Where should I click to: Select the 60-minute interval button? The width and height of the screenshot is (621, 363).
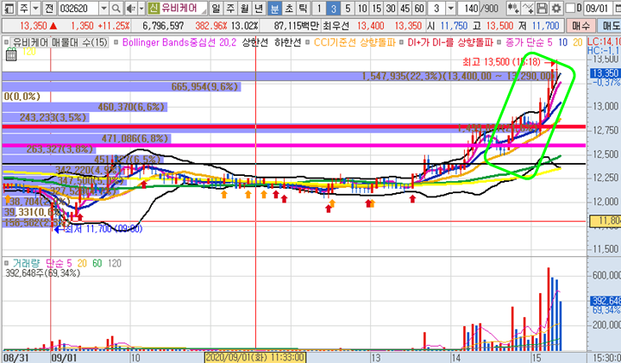coord(419,8)
